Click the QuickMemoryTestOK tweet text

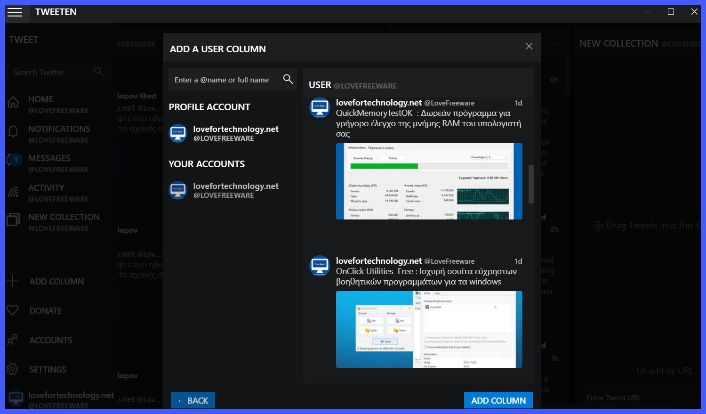(428, 123)
